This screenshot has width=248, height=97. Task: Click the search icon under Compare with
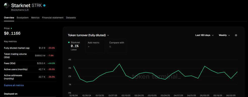(x=110, y=46)
